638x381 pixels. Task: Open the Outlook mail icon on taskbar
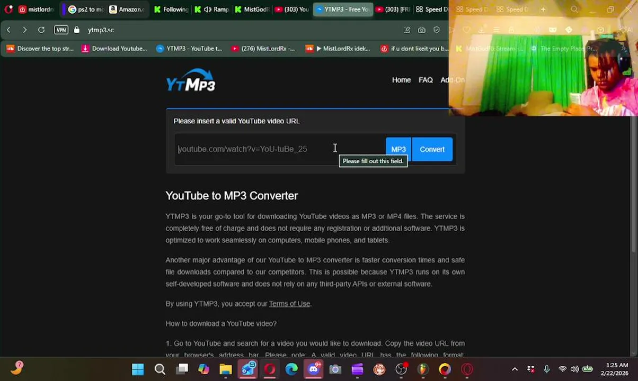click(248, 369)
